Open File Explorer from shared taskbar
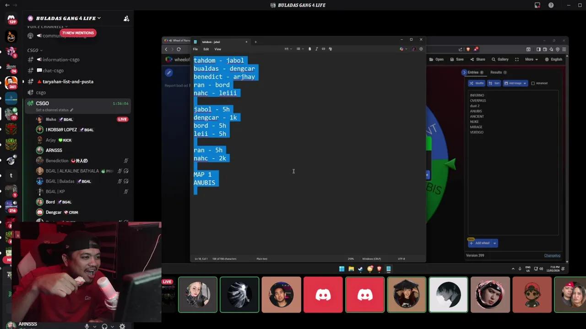Image resolution: width=586 pixels, height=329 pixels. pos(351,269)
